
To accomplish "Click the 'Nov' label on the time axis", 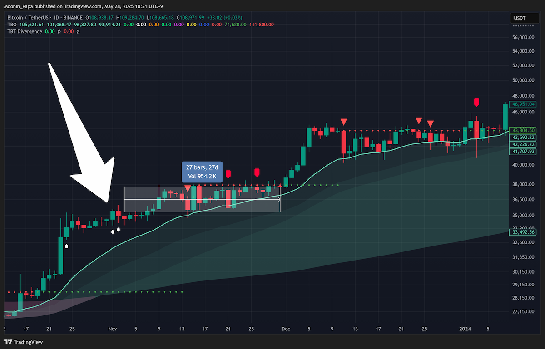I will pos(113,328).
